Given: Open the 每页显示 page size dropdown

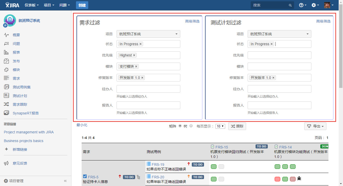Looking at the screenshot, I should 220,126.
